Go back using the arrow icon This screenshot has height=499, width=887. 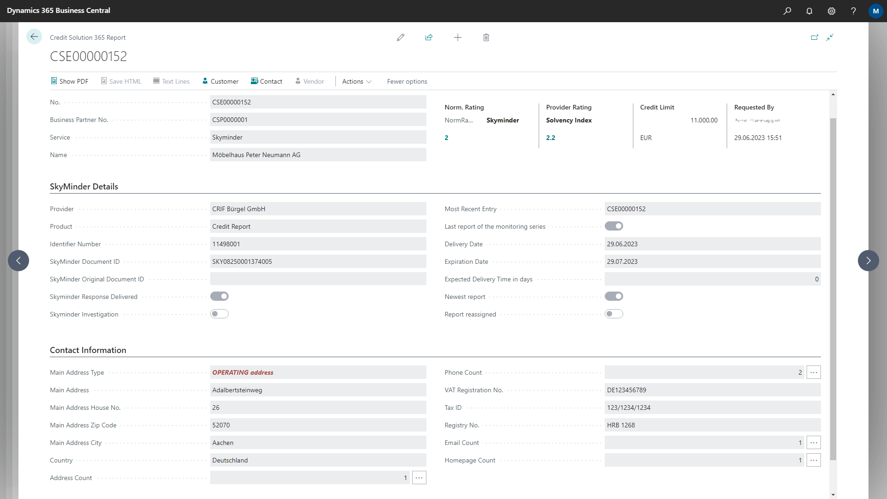click(34, 37)
